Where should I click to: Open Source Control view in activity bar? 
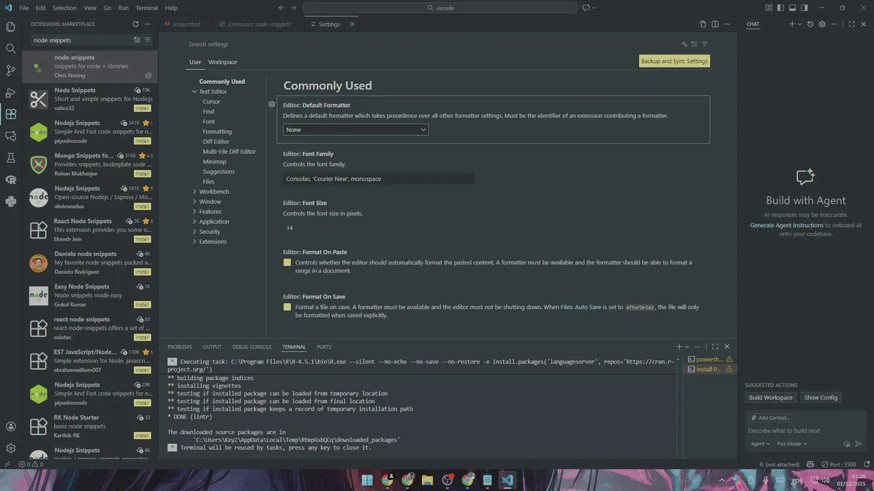[x=10, y=70]
